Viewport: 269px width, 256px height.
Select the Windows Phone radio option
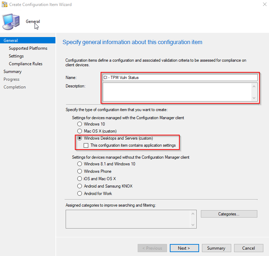pos(79,171)
